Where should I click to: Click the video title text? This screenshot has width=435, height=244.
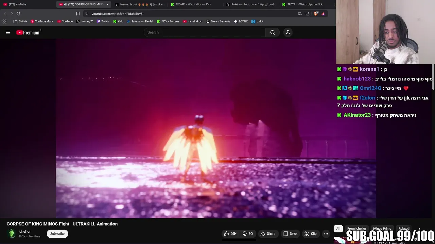tap(62, 224)
